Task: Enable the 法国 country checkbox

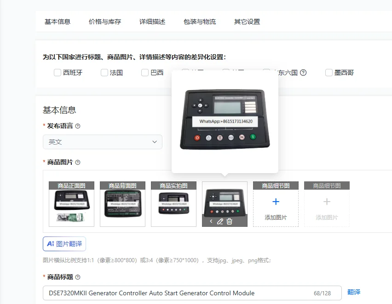Action: coord(104,73)
